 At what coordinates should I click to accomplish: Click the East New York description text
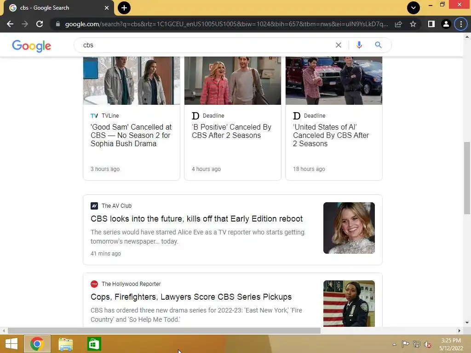[x=196, y=315]
